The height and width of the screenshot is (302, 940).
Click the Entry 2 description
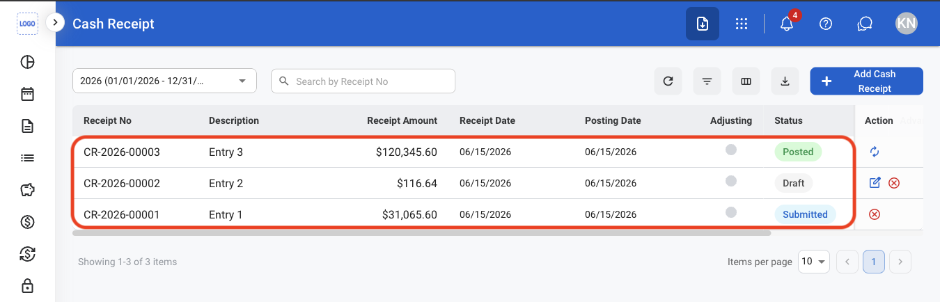click(x=226, y=183)
